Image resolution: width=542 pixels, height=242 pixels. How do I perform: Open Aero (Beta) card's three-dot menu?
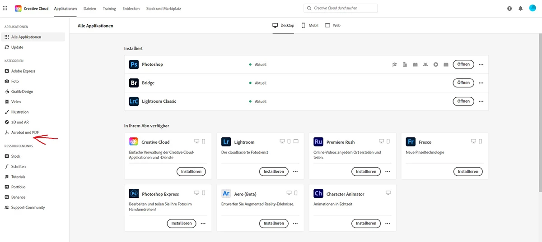point(295,224)
